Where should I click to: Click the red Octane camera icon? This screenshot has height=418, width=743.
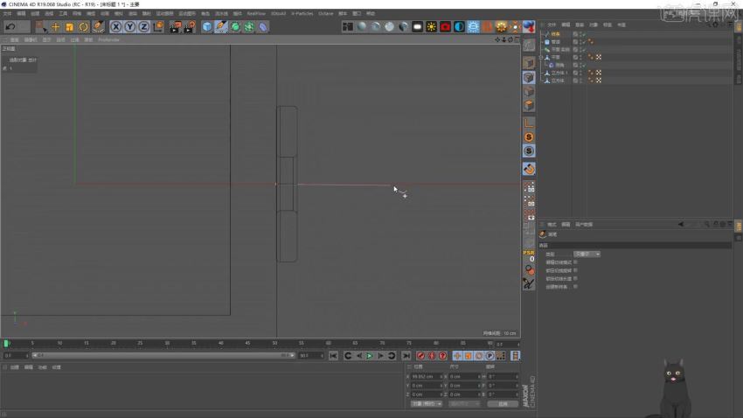point(445,26)
